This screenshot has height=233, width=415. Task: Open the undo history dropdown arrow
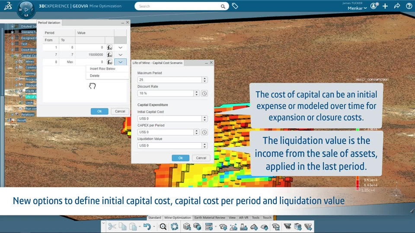pos(154,227)
